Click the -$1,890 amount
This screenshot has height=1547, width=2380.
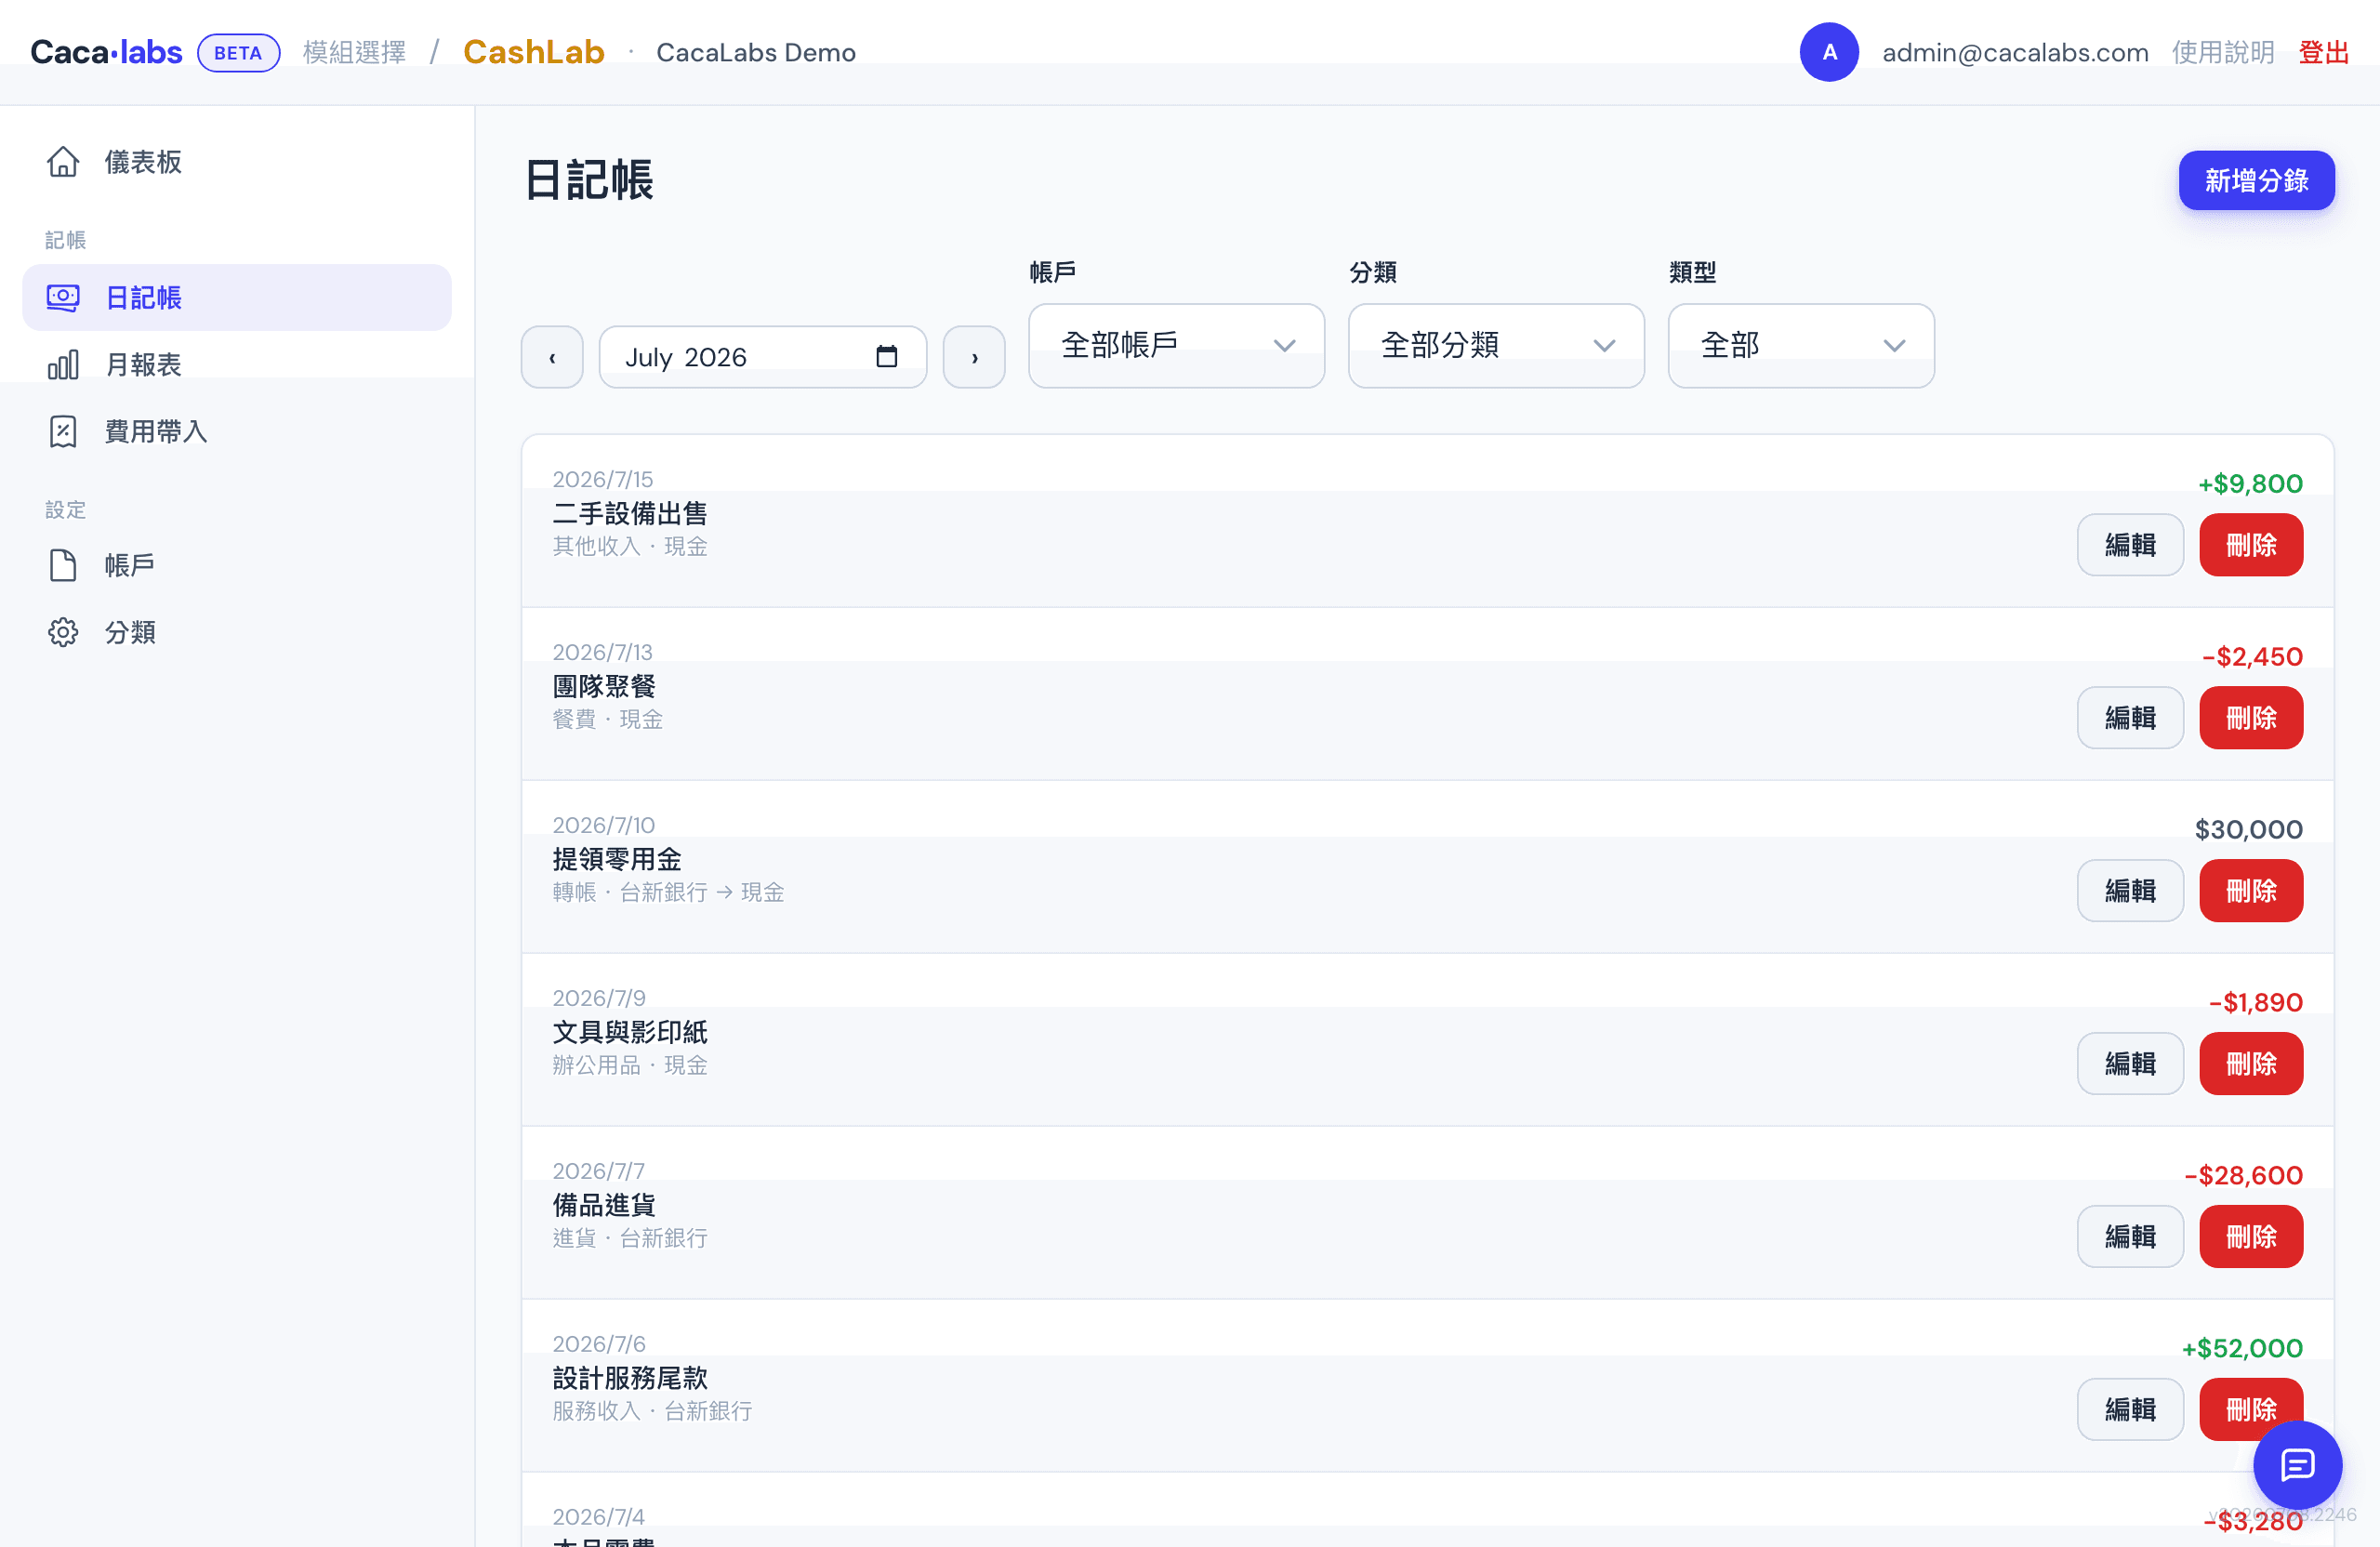point(2255,1003)
